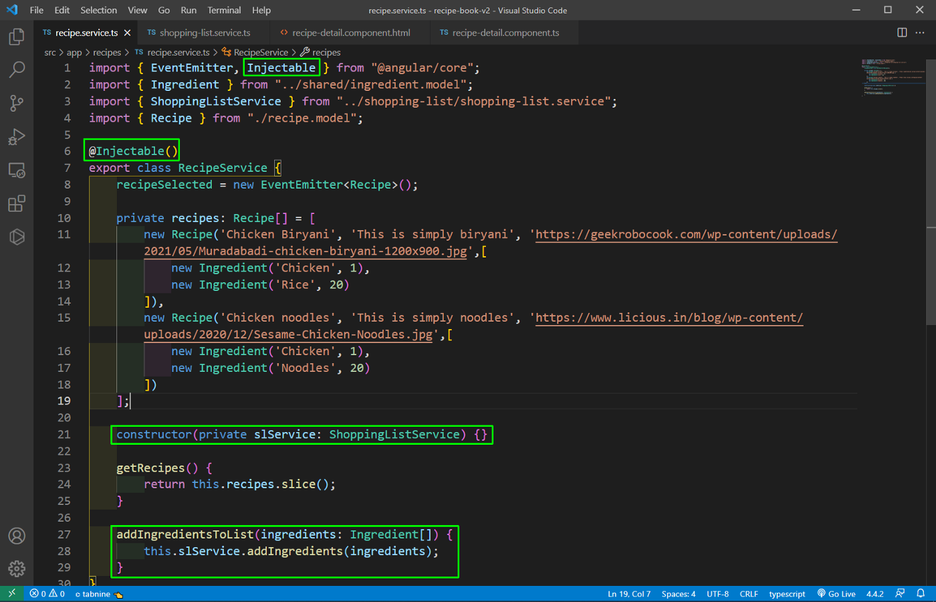This screenshot has width=936, height=602.
Task: Open the Terminal menu
Action: (x=224, y=10)
